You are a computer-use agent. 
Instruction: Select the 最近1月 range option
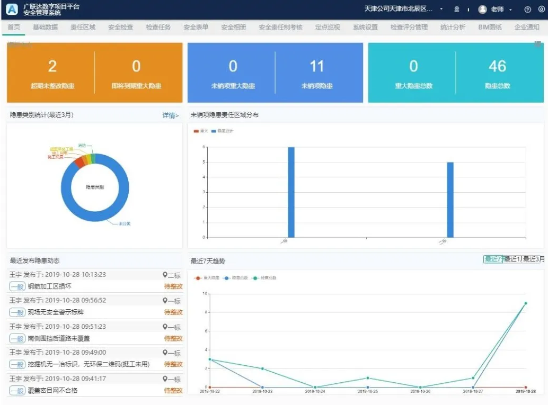[512, 259]
